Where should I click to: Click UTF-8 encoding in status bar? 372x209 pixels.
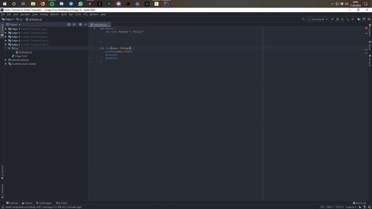[339, 207]
